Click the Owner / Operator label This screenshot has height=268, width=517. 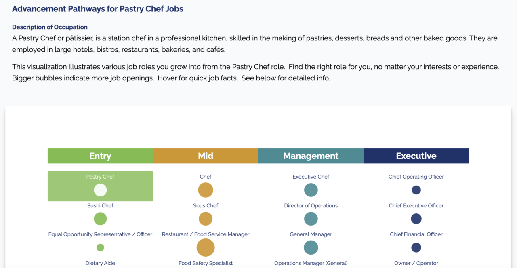(x=416, y=263)
